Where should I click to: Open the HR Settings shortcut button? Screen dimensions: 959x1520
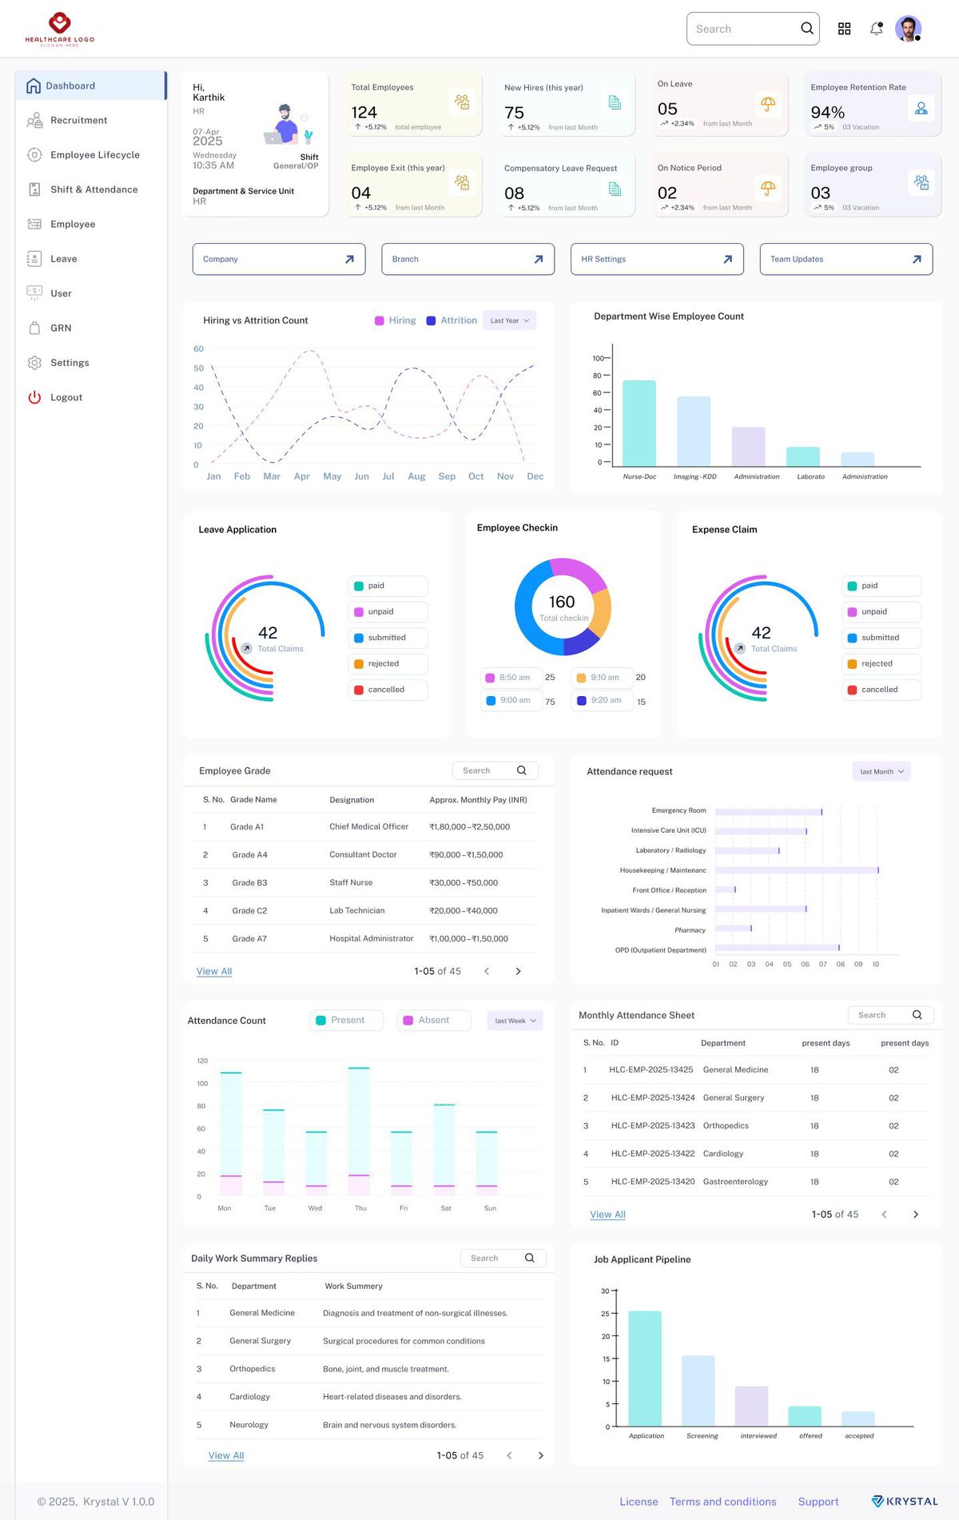(657, 259)
